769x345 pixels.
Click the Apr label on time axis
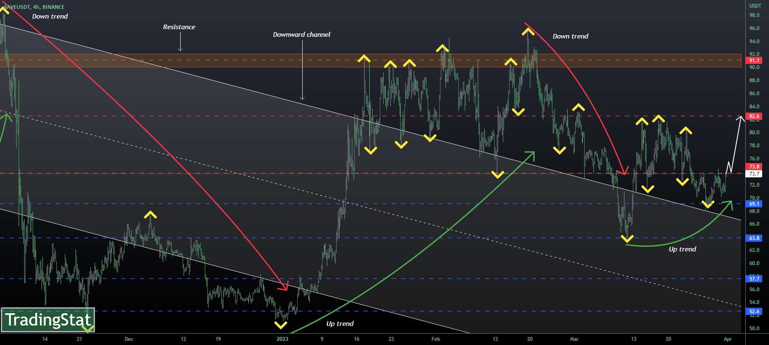pos(728,339)
